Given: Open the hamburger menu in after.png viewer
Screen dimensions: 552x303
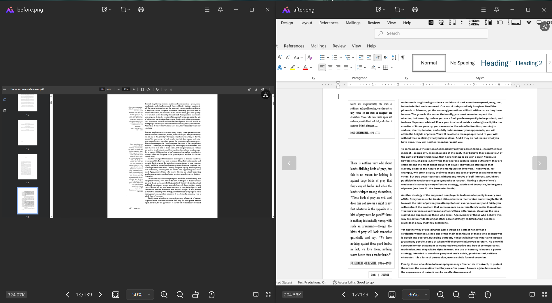Looking at the screenshot, I should click(x=484, y=10).
